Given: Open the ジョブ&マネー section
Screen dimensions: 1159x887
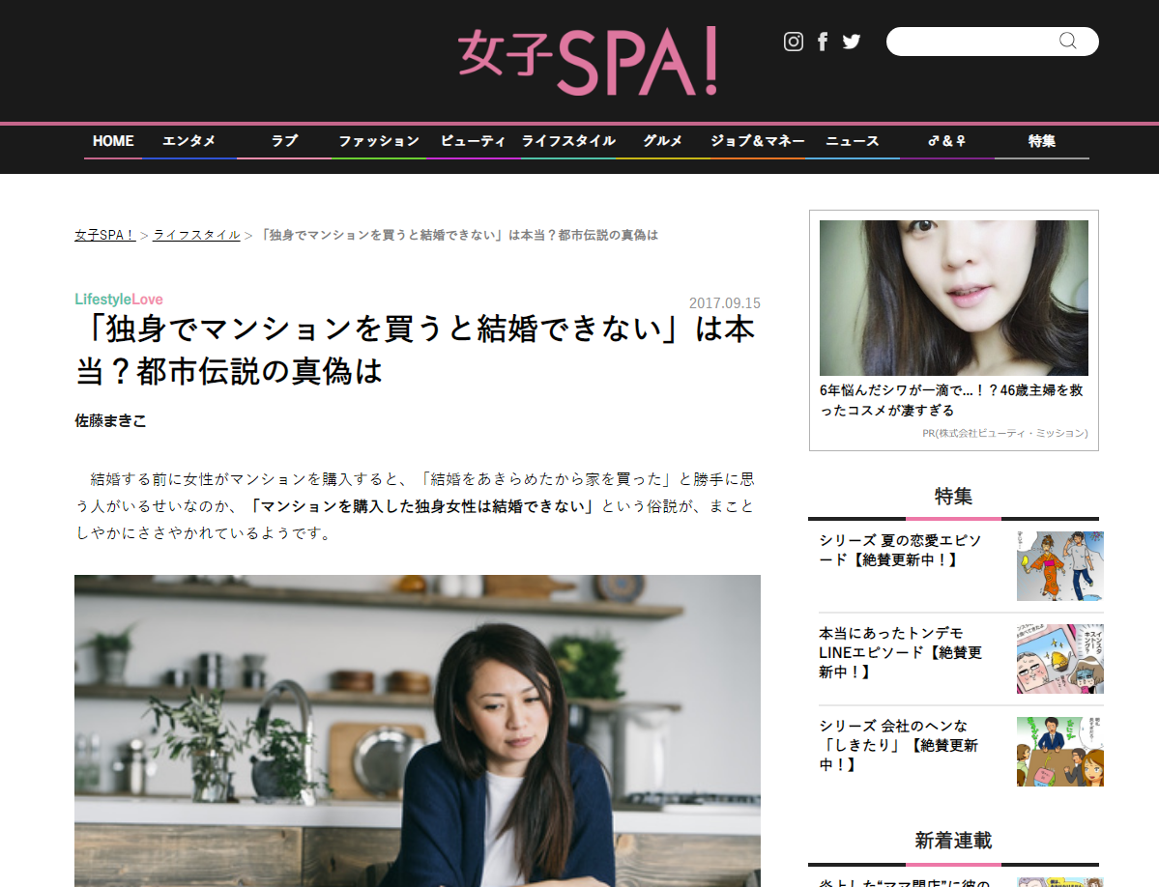Looking at the screenshot, I should (758, 140).
